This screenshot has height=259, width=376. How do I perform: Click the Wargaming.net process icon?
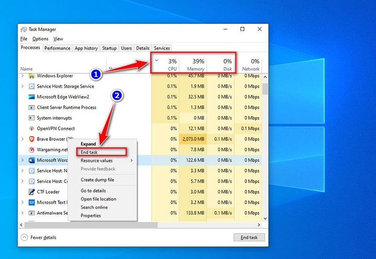click(31, 150)
